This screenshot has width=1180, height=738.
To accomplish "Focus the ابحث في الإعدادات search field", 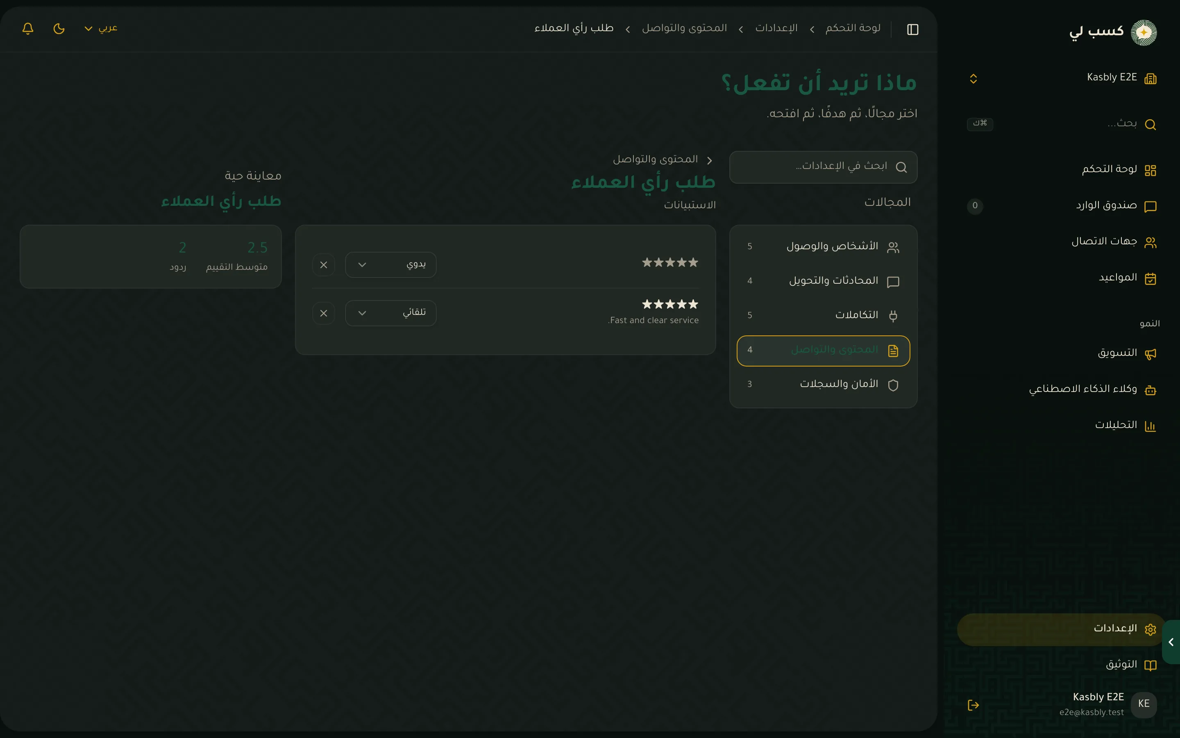I will click(823, 167).
